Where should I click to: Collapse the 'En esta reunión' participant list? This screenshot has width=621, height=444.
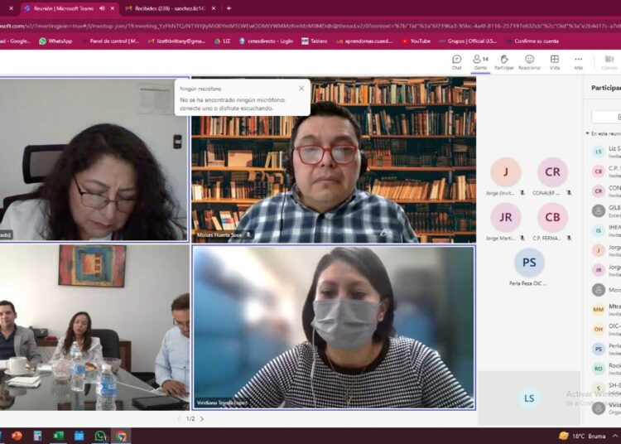[x=588, y=133]
